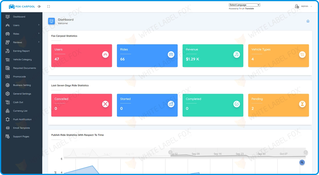
Task: Click the Vehicle Category sidebar icon
Action: 8,59
